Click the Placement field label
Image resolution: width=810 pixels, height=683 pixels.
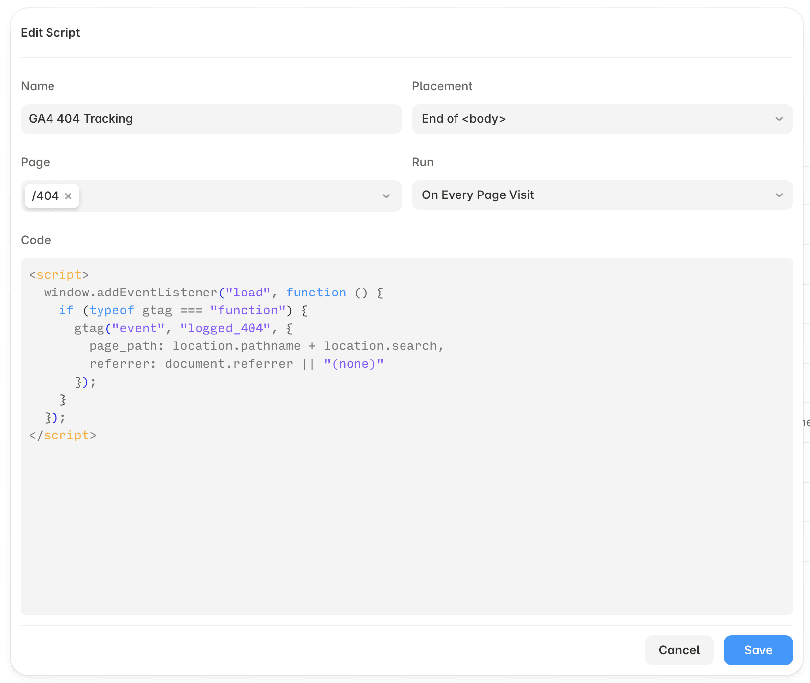pos(442,86)
